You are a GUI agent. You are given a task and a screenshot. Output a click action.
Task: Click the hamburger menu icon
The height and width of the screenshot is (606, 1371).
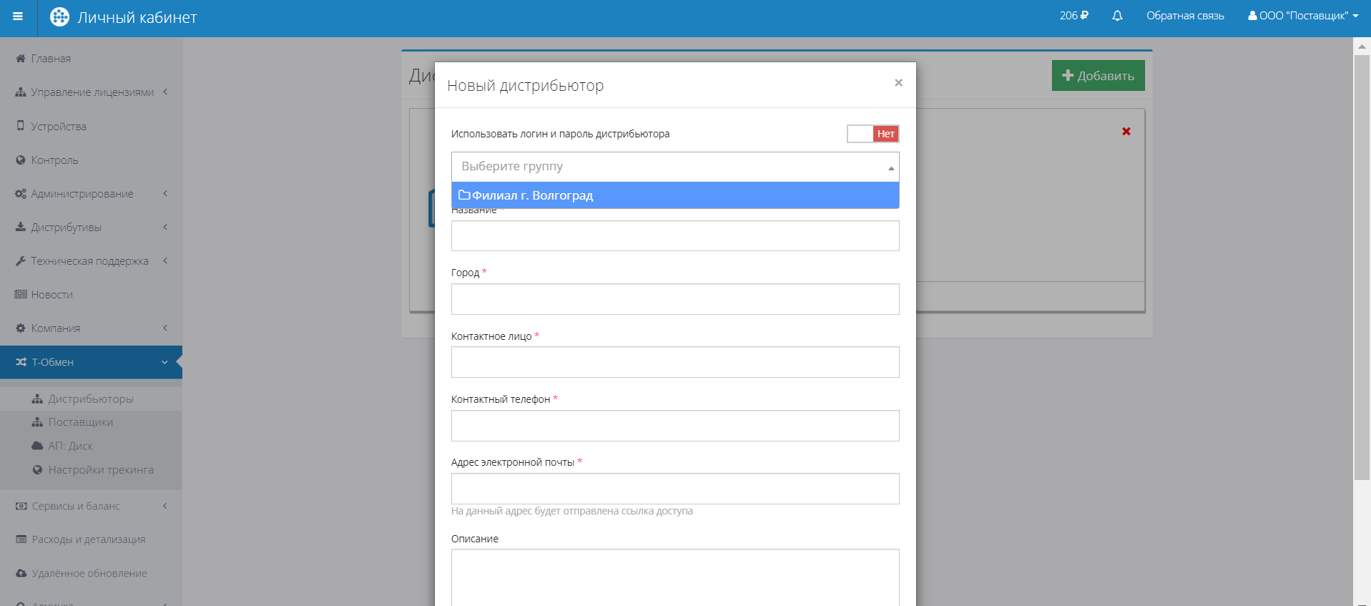pyautogui.click(x=18, y=16)
